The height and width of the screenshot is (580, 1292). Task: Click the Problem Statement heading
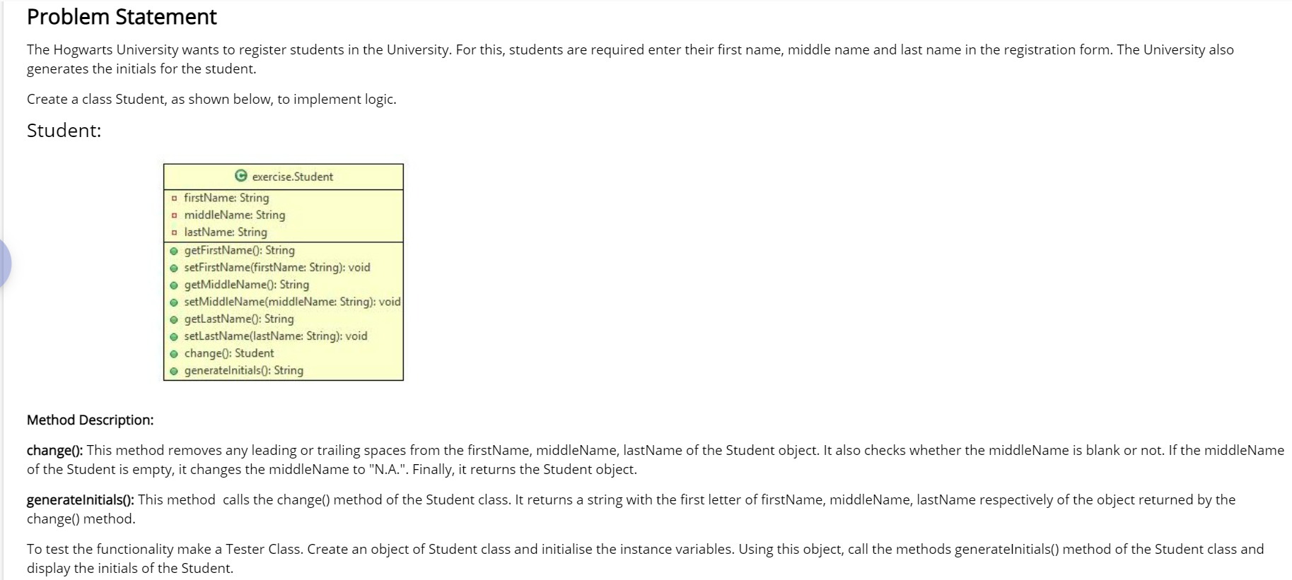(122, 17)
